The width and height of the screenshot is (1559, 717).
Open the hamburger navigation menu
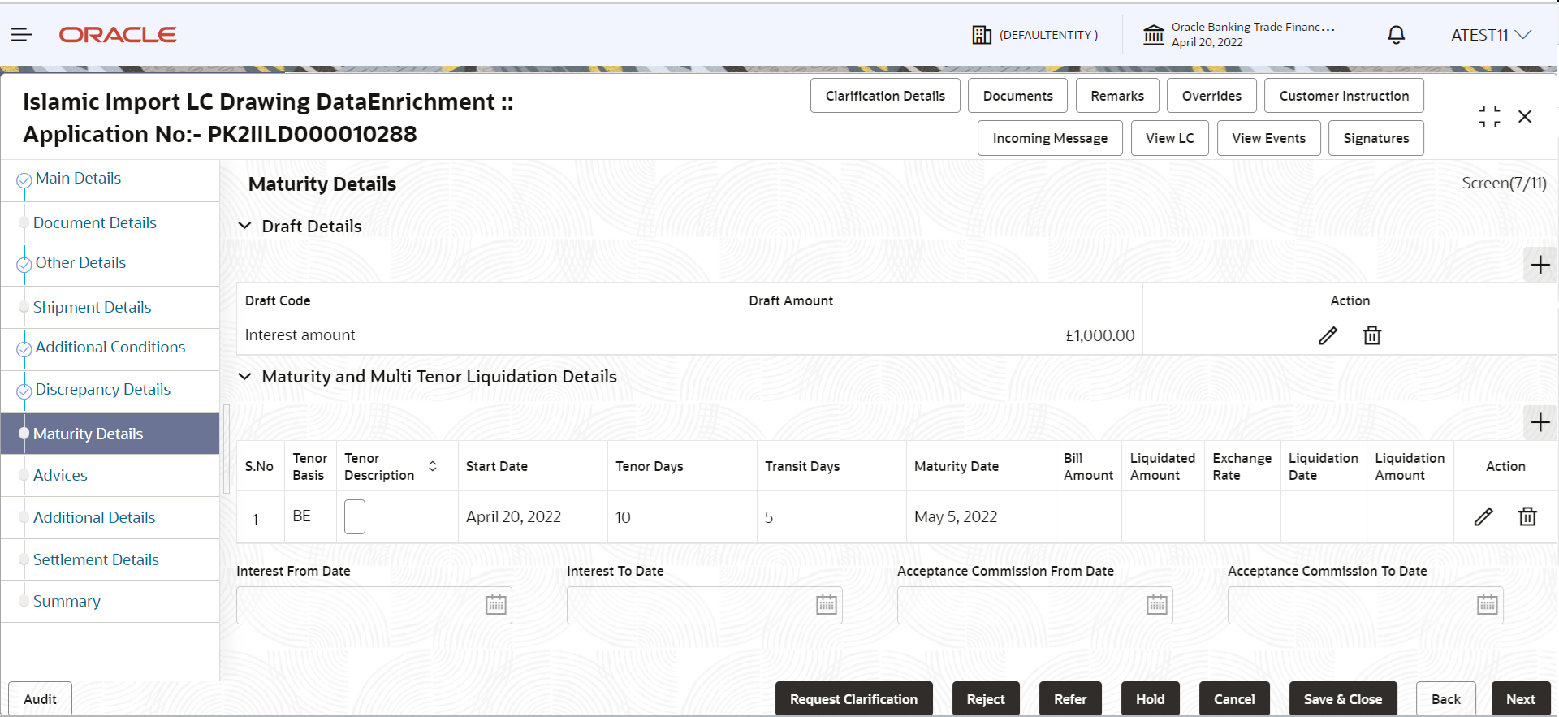[22, 34]
